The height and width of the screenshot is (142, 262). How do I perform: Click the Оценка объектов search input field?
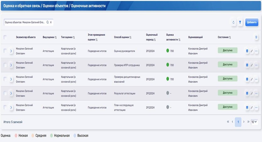click(25, 23)
